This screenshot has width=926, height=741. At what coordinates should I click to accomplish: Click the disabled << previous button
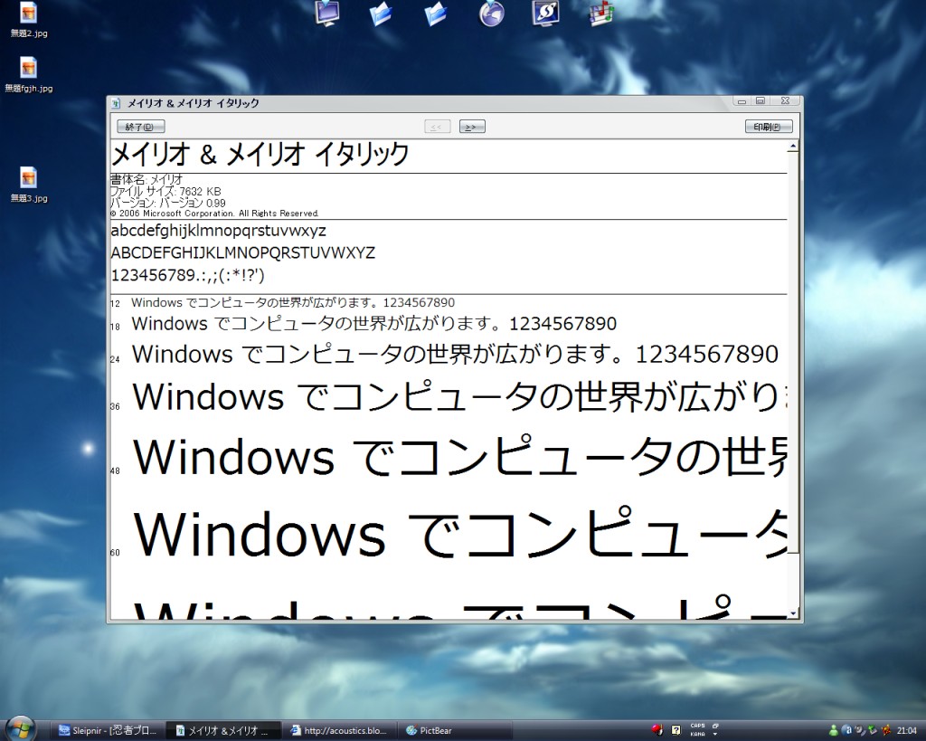(437, 127)
